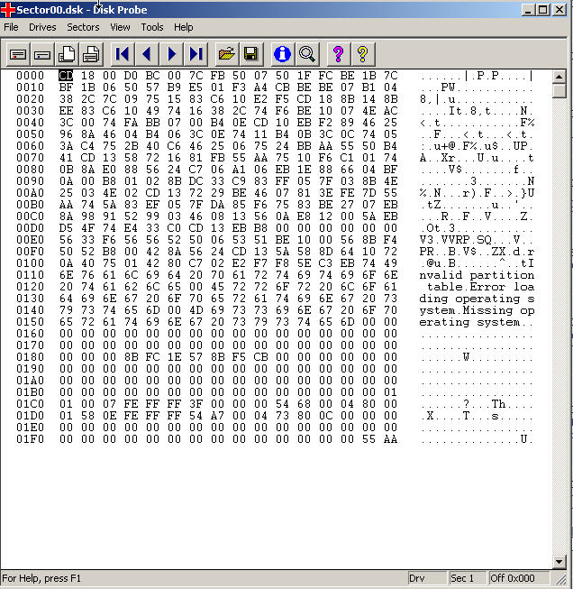Click the ASCII text 'ystem.Missing op'

coord(477,310)
